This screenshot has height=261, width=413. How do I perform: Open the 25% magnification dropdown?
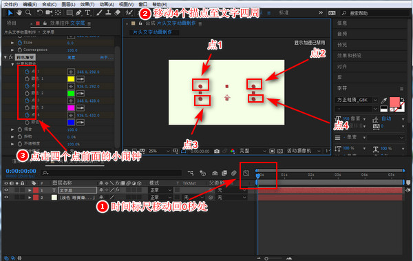(x=159, y=151)
